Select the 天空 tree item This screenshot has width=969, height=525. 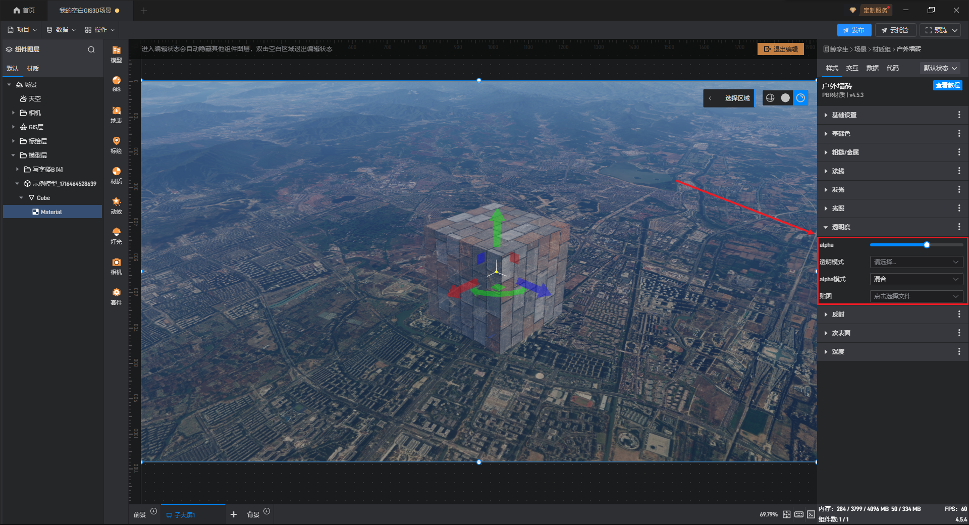click(30, 99)
